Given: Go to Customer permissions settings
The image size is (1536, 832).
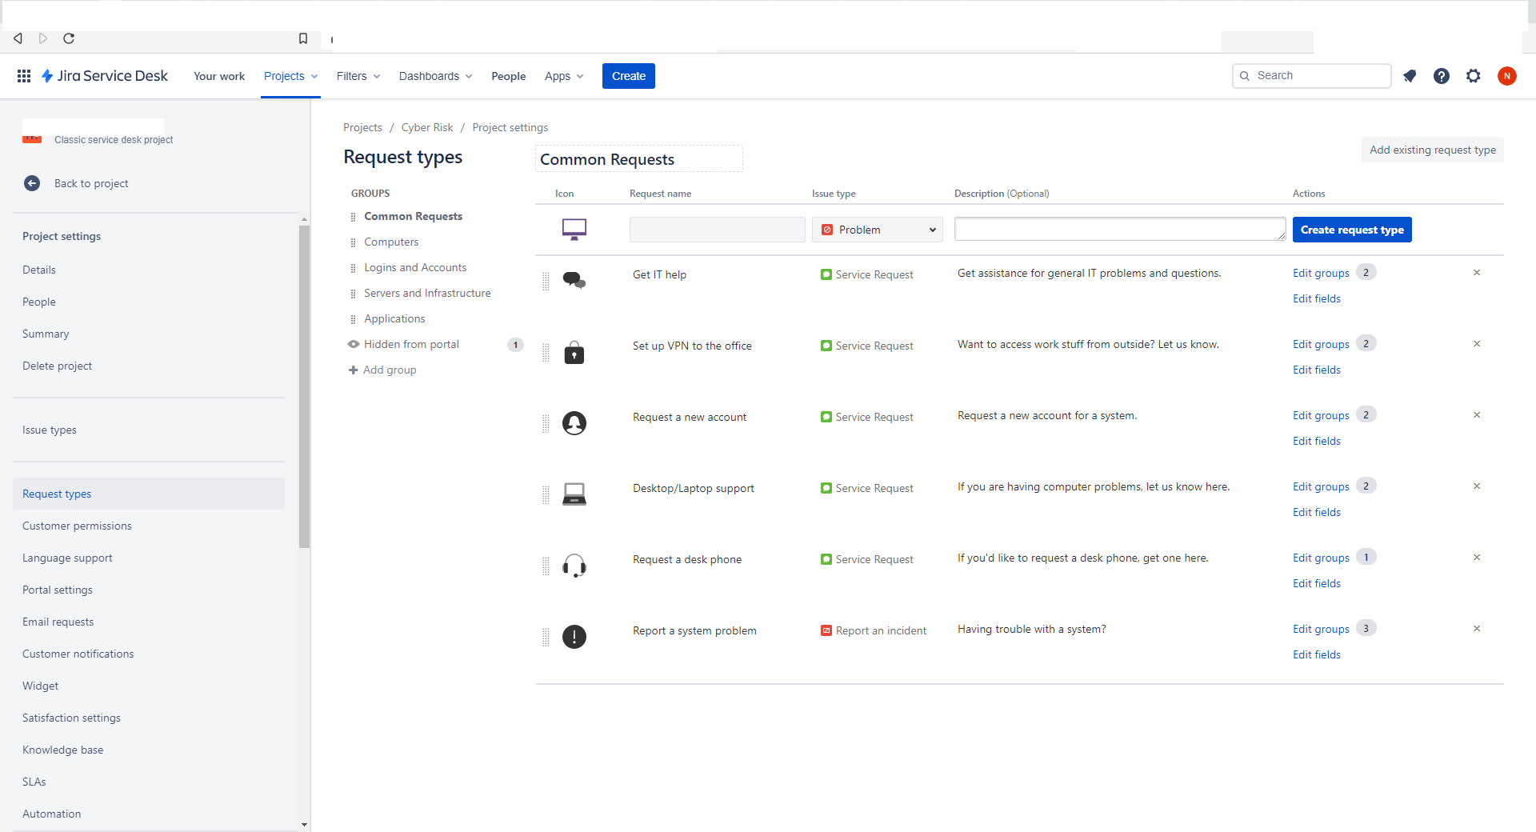Looking at the screenshot, I should [77, 526].
